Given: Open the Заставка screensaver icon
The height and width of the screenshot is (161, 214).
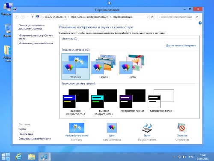Looking at the screenshot, I should click(x=182, y=128).
